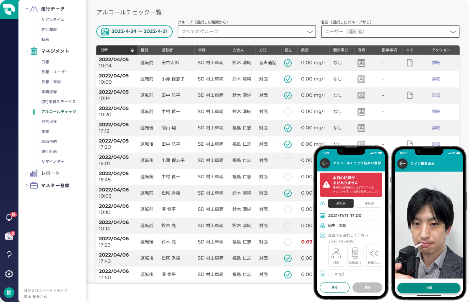Select 日常点検 in the sidebar menu
469x302 pixels.
coord(49,121)
